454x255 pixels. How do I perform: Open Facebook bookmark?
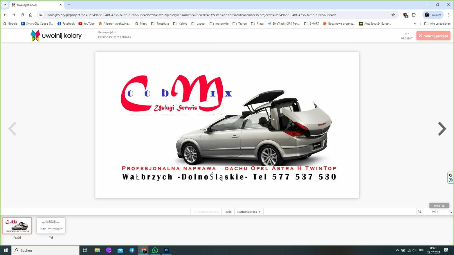(66, 23)
